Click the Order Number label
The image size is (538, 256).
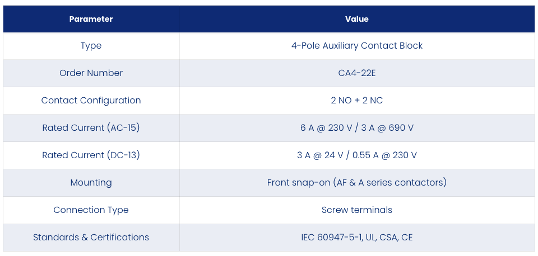(91, 73)
